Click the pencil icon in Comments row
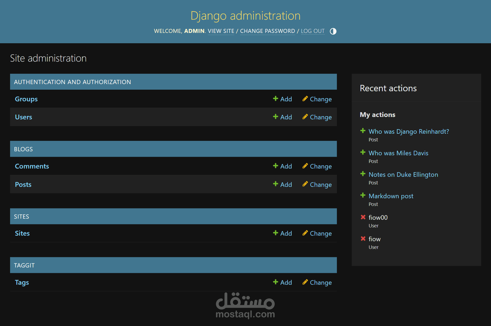The width and height of the screenshot is (491, 326). click(x=305, y=166)
